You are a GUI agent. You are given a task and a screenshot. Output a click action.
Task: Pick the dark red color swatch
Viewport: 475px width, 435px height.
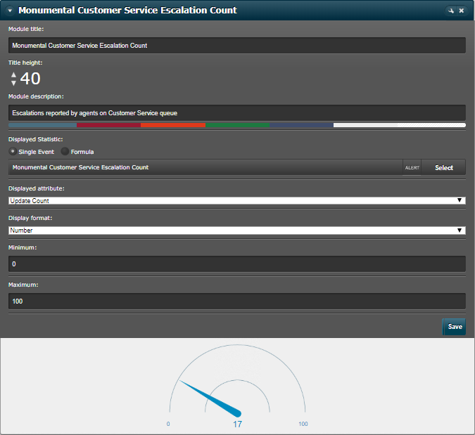pos(109,125)
